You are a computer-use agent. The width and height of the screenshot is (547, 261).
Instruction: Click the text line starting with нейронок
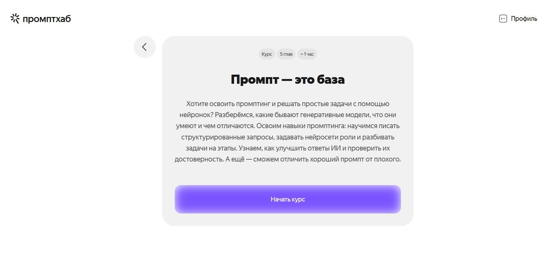[x=287, y=115]
